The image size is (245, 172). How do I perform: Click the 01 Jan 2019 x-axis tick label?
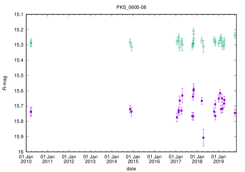click(218, 159)
